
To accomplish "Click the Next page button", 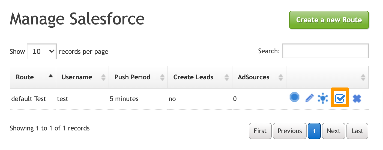I will click(333, 131).
